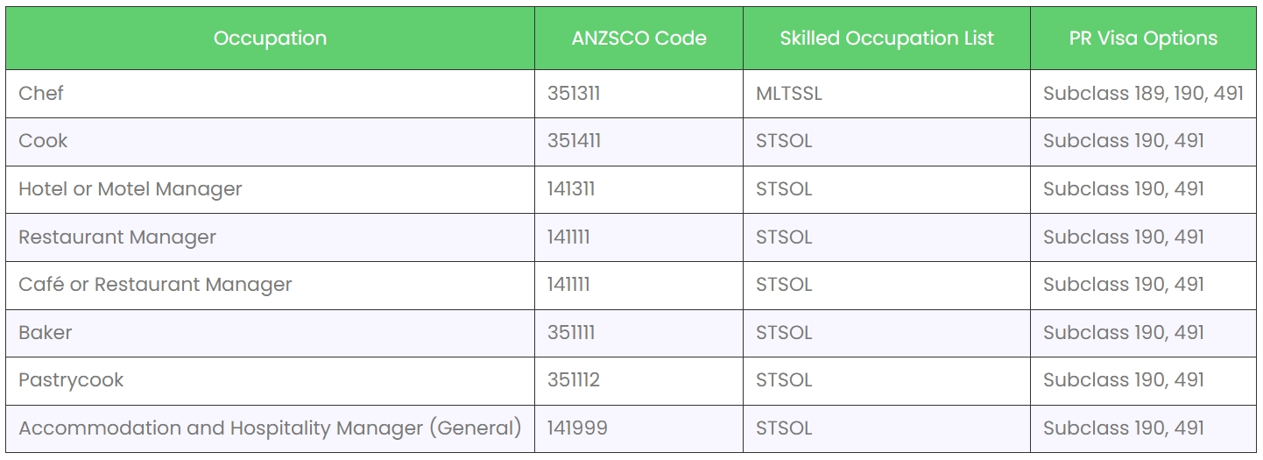
Task: Select Hotel or Motel Manager row
Action: click(130, 189)
